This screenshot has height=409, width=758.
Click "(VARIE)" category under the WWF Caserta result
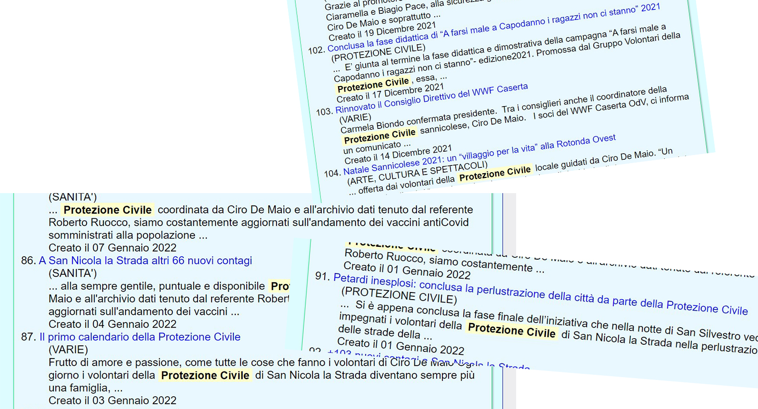(x=355, y=118)
